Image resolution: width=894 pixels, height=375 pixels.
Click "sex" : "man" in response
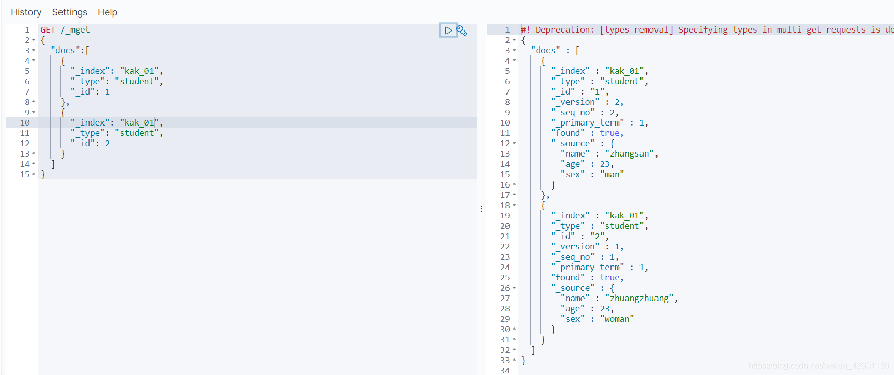(592, 175)
